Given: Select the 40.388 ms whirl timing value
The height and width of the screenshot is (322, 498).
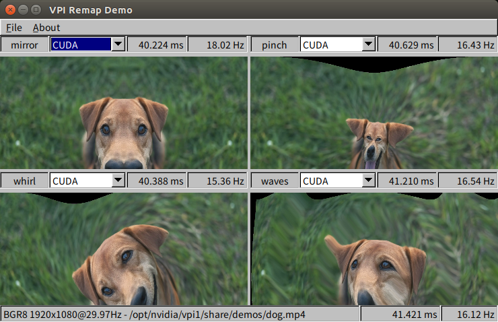Looking at the screenshot, I should [x=157, y=181].
